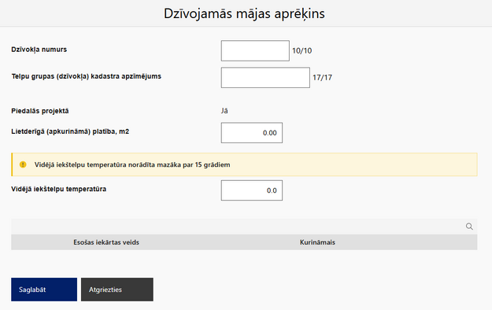Screen dimensions: 492x310
Task: Click the Lietderīgā platība m2 field
Action: tap(252, 133)
